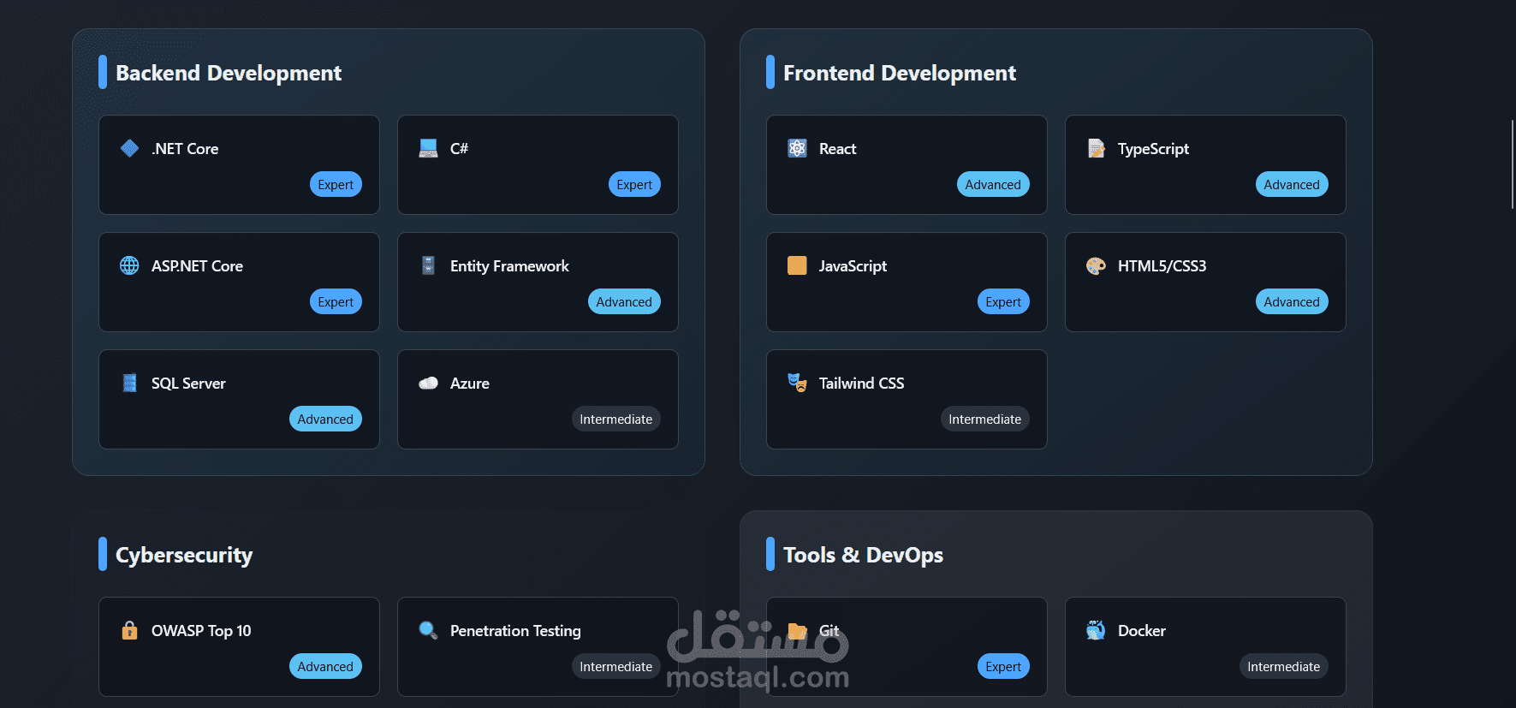Click the Tools & DevOps heading
The image size is (1516, 708).
click(863, 555)
